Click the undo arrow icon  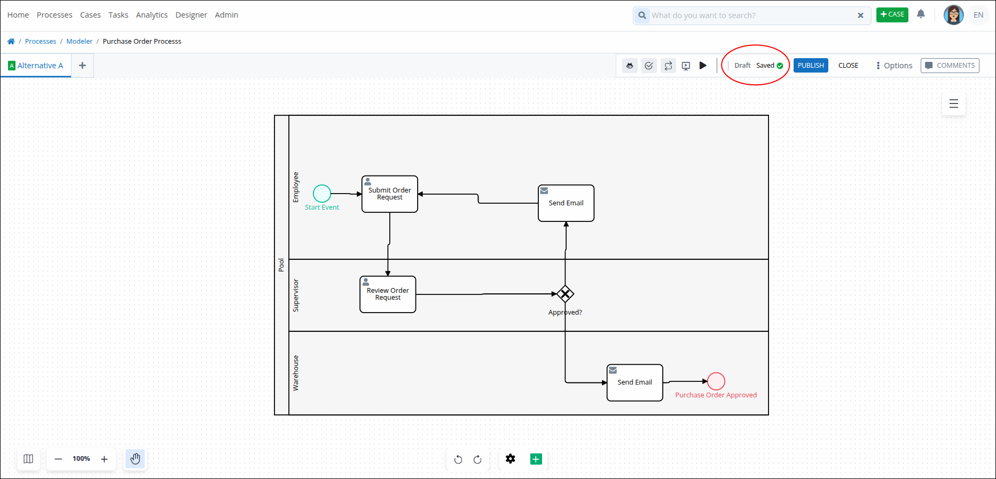coord(458,459)
